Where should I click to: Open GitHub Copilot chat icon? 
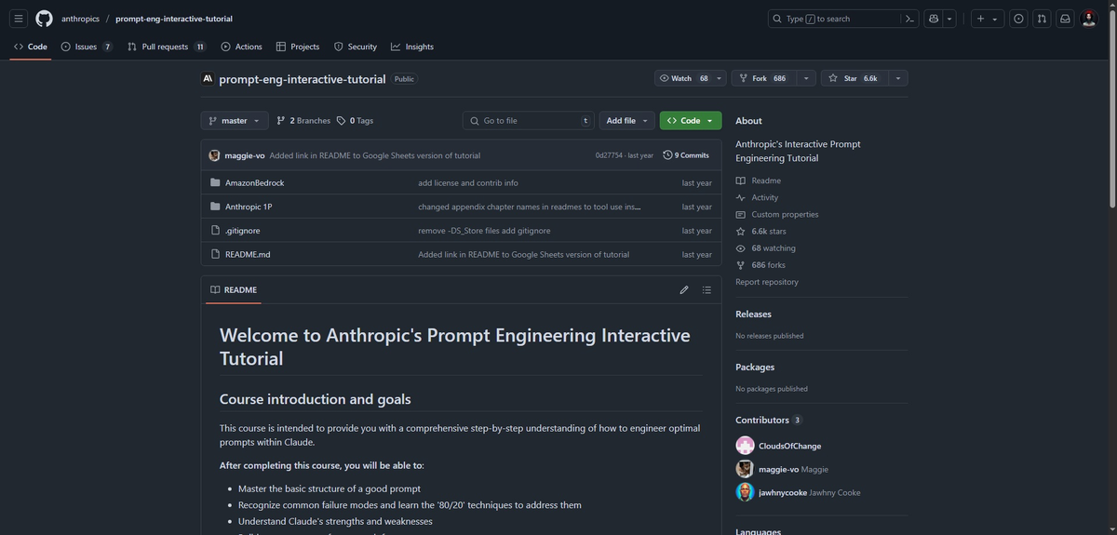pyautogui.click(x=934, y=19)
